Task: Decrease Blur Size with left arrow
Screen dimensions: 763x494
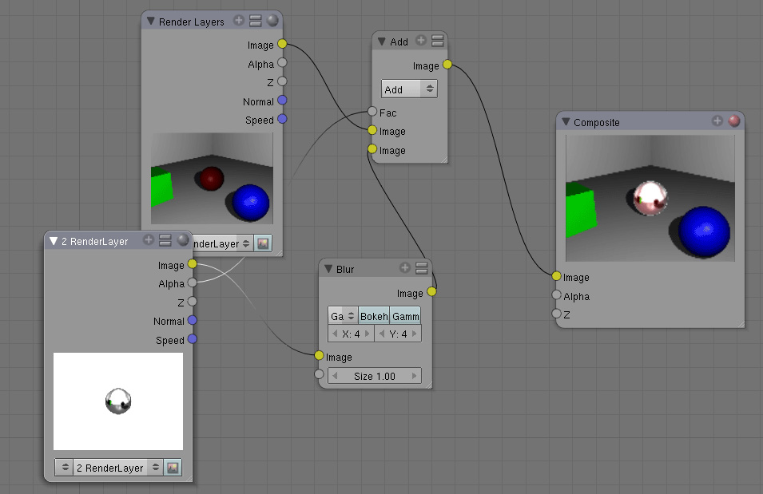Action: [335, 376]
